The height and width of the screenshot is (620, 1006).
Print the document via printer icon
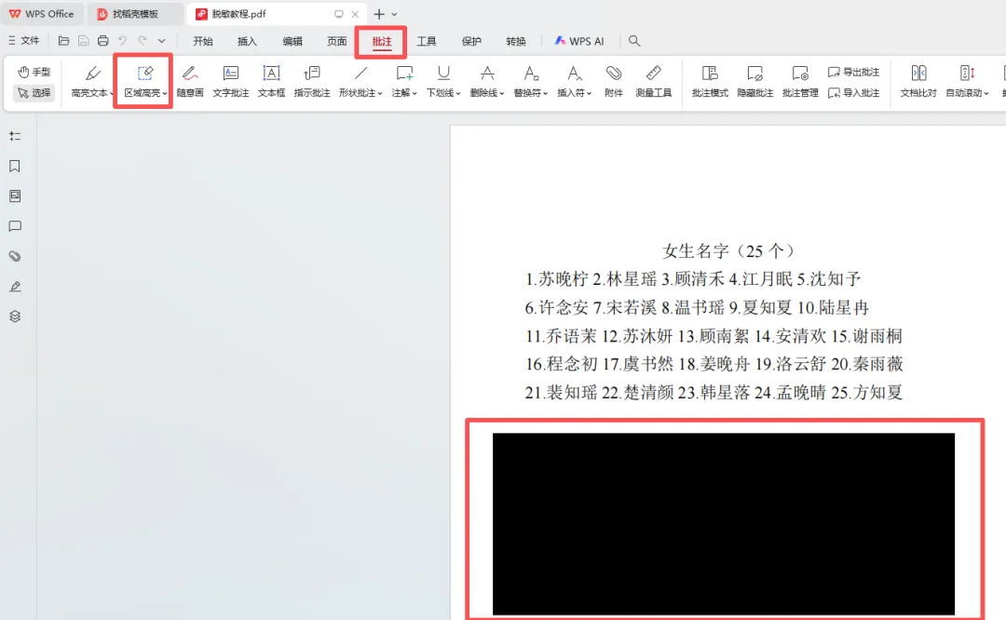coord(102,40)
